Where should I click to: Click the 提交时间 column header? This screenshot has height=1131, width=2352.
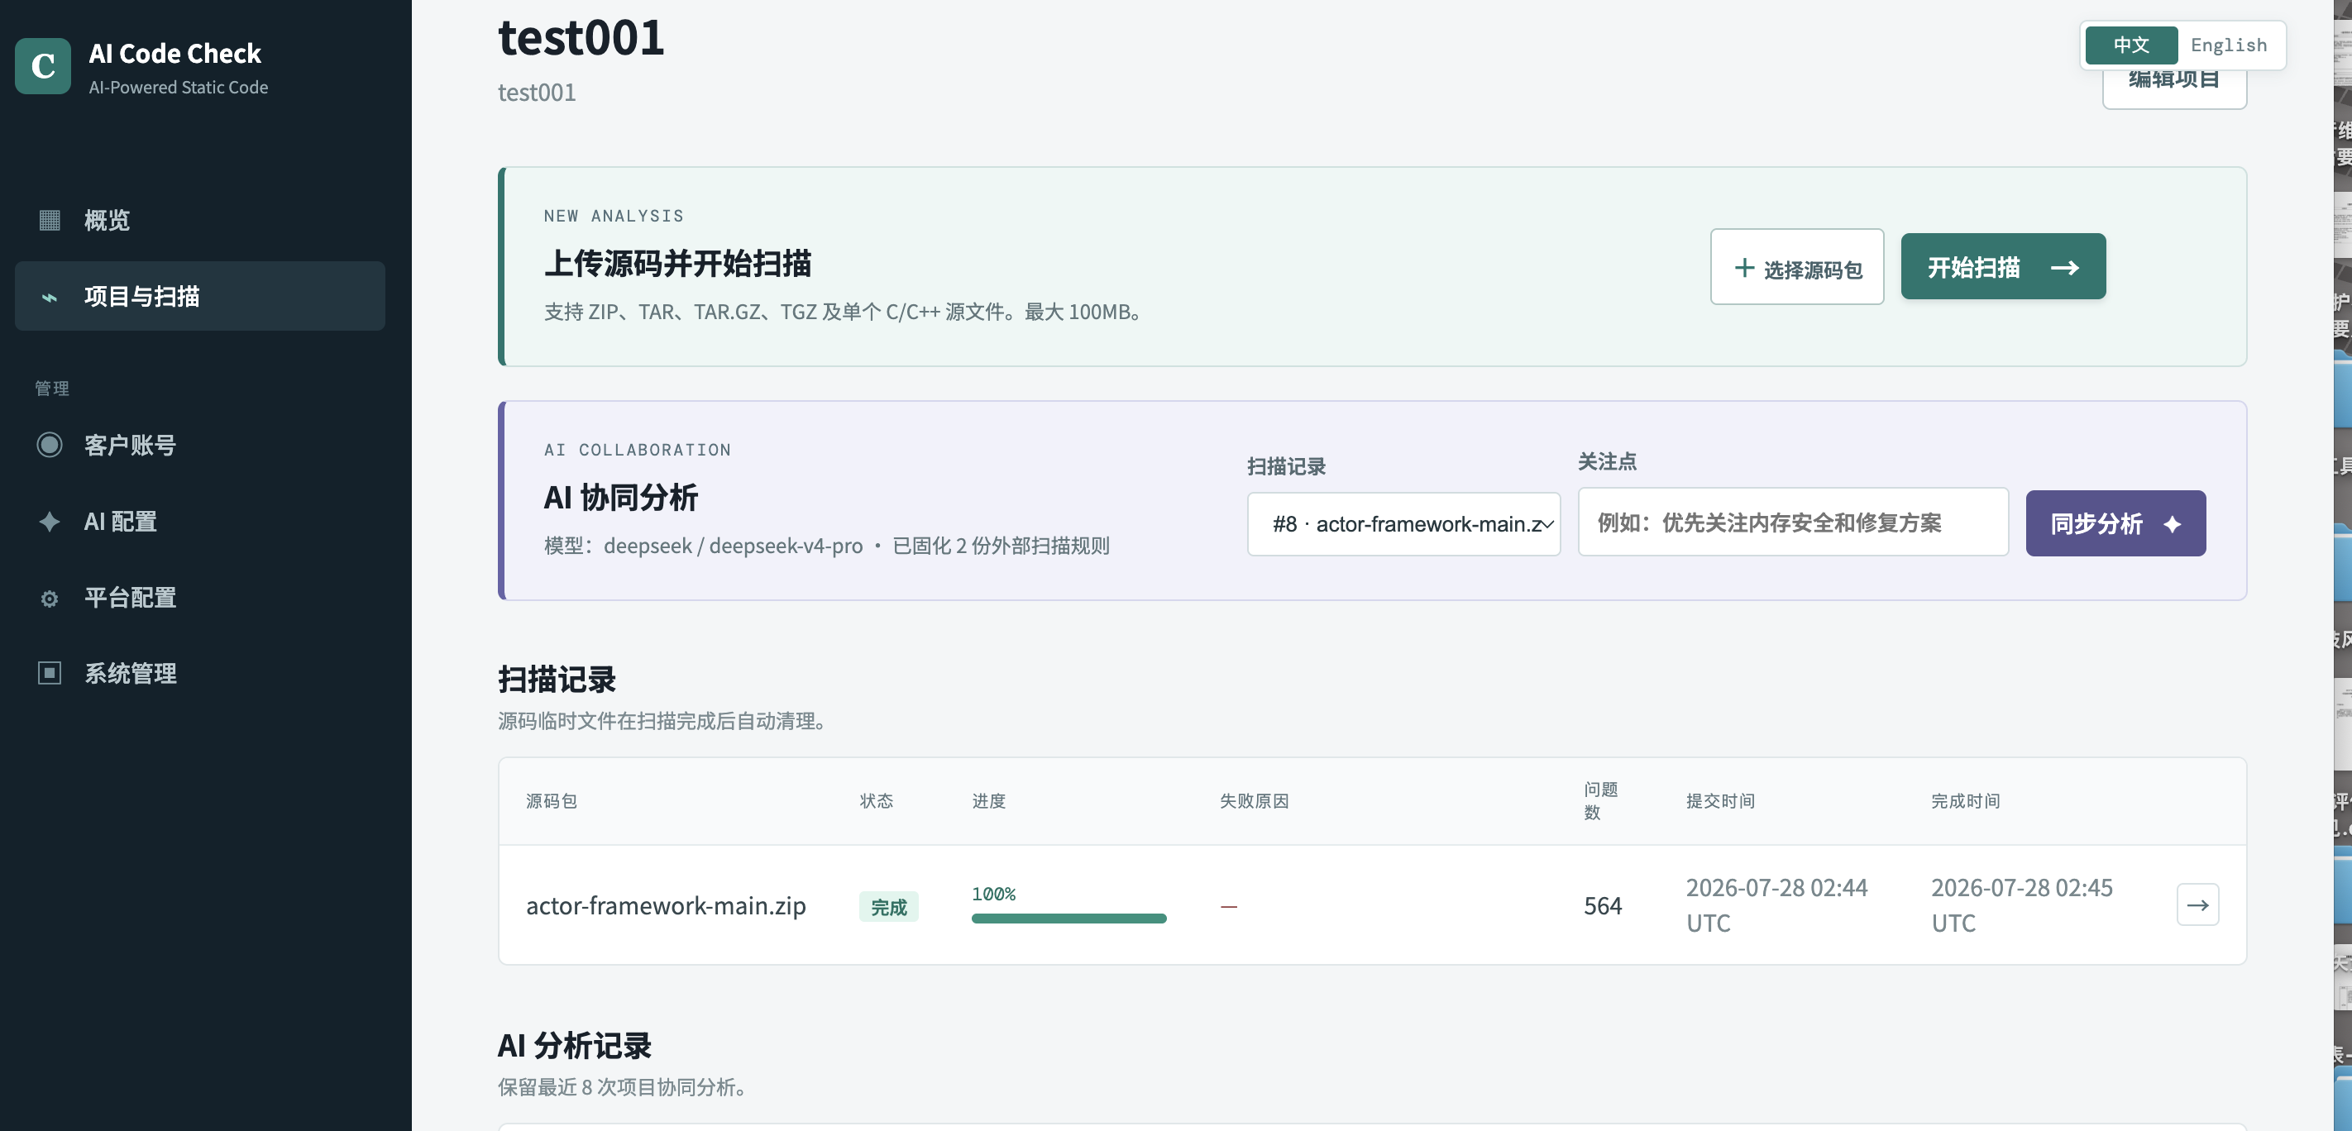[1720, 800]
